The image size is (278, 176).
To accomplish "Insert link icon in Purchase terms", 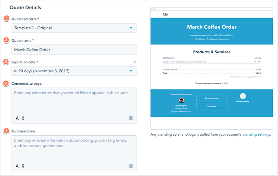I will pos(23,166).
